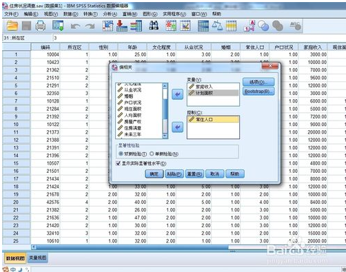Open the 转换(T) menu
This screenshot has width=346, height=272.
[90, 14]
